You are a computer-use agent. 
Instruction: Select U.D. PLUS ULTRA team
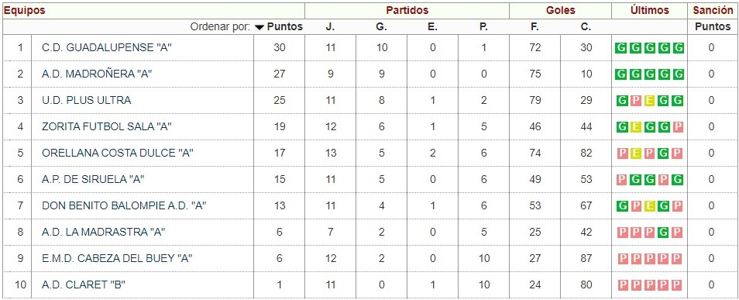click(x=86, y=101)
